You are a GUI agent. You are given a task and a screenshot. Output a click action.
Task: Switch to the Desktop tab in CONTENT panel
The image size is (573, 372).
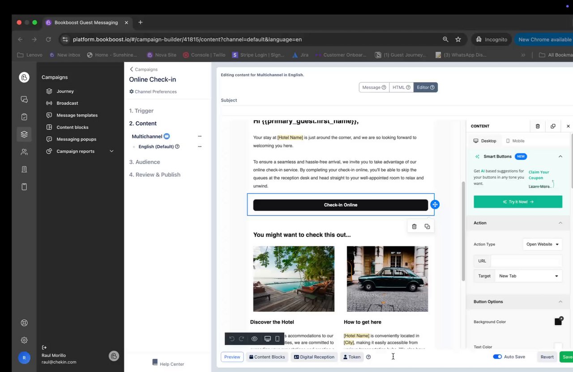(485, 141)
